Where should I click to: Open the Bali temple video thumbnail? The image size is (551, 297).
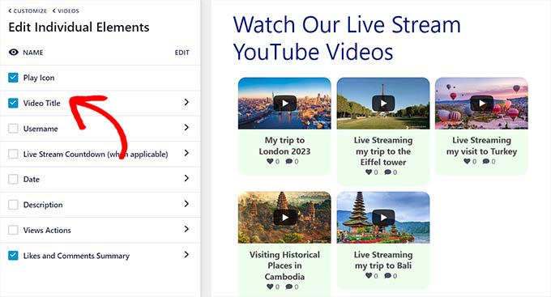click(x=383, y=218)
